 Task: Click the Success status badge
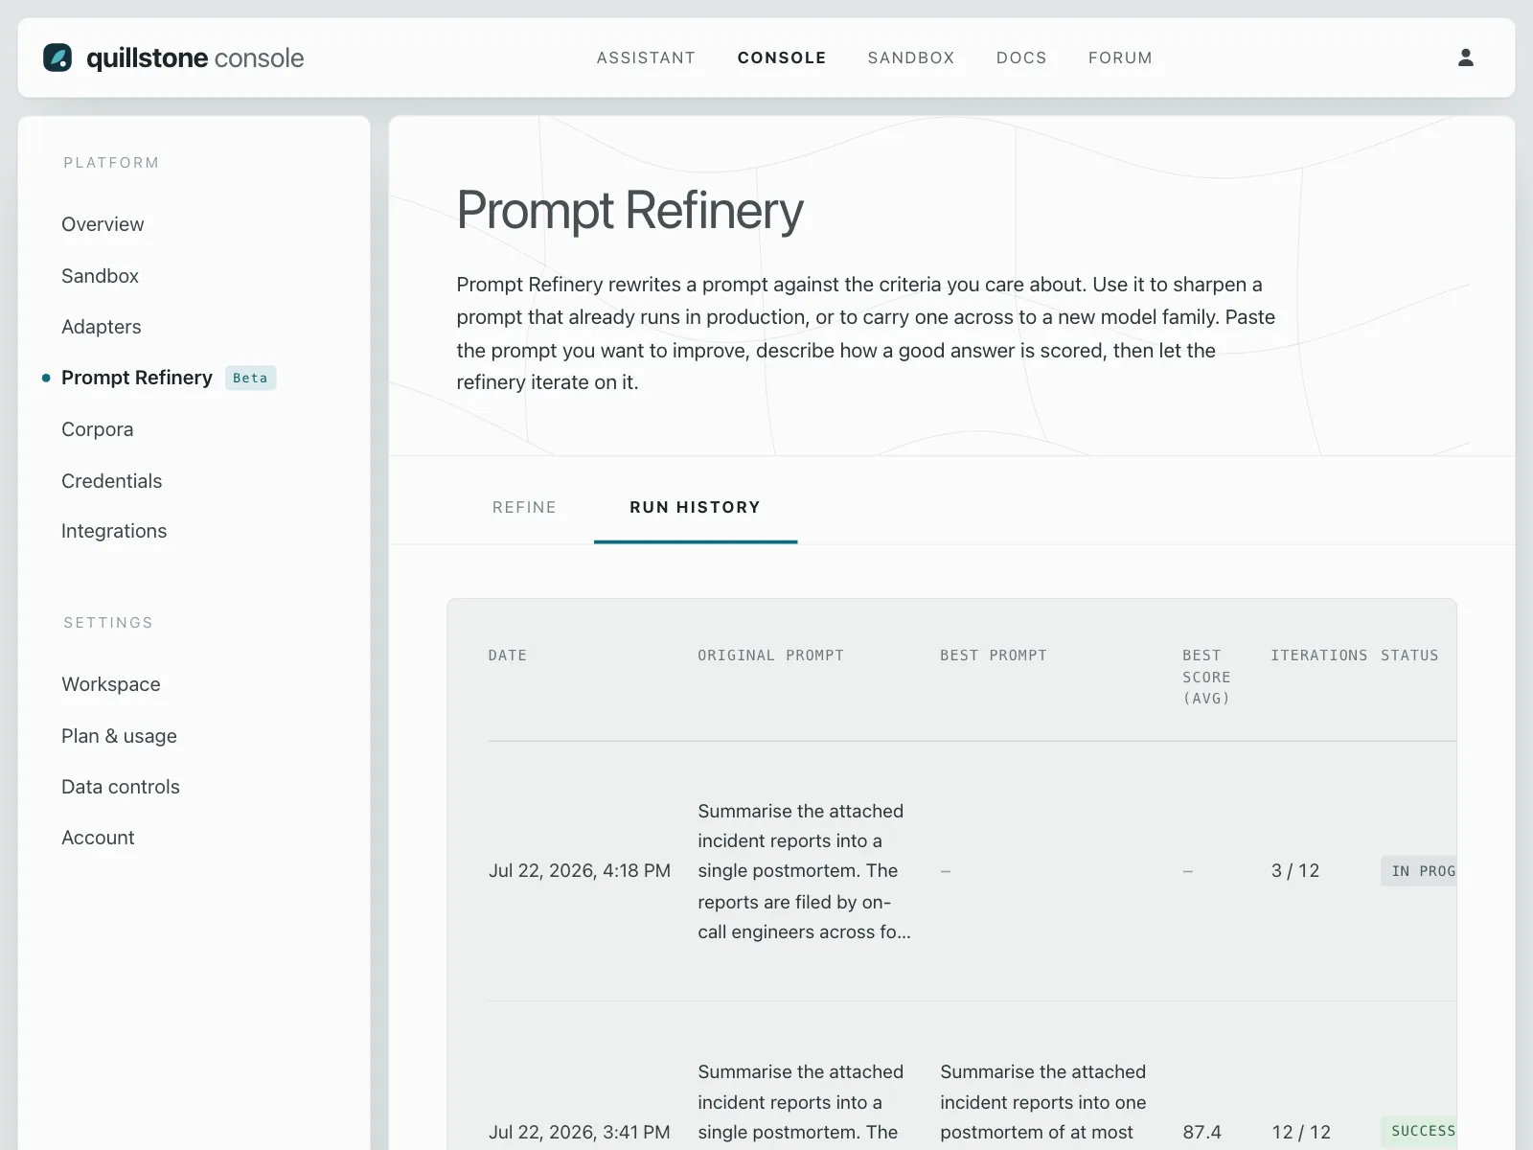pos(1419,1131)
